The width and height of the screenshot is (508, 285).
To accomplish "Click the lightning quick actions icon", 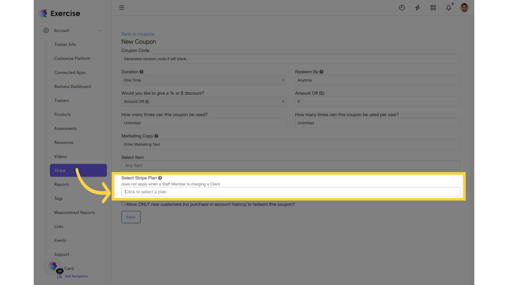I will (x=417, y=7).
